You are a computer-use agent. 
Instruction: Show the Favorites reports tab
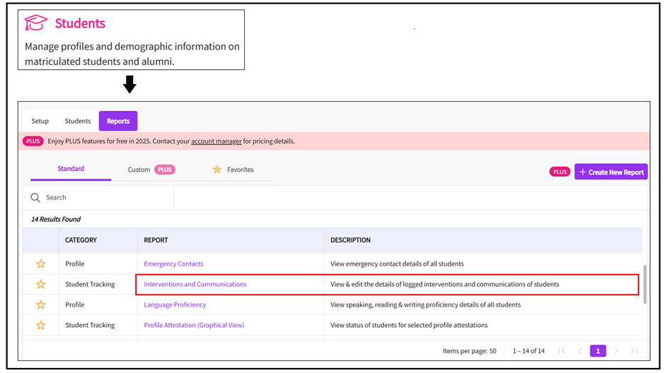(x=240, y=170)
